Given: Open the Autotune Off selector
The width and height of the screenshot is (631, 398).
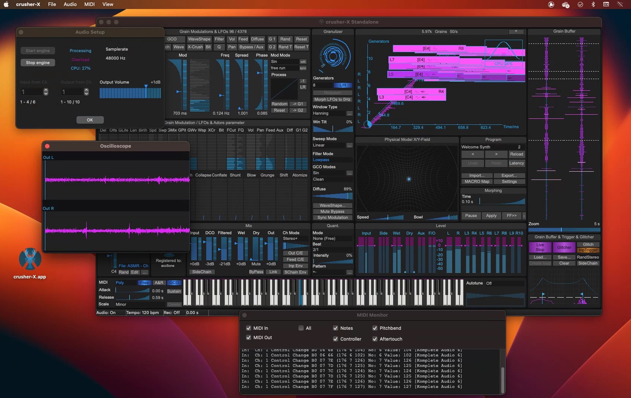Looking at the screenshot, I should pyautogui.click(x=505, y=283).
